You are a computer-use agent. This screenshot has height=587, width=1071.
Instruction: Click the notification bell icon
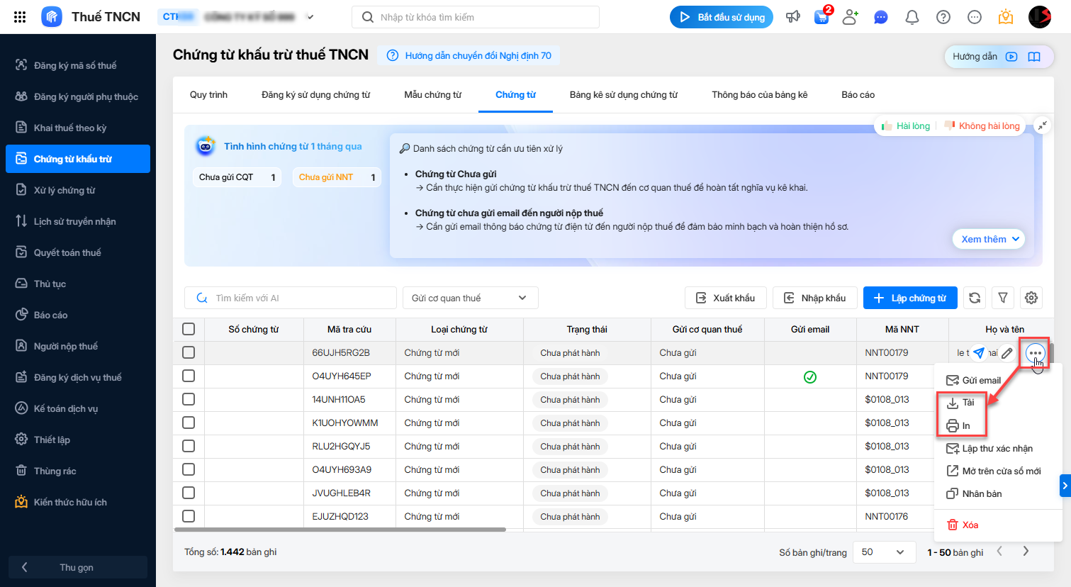[x=912, y=17]
